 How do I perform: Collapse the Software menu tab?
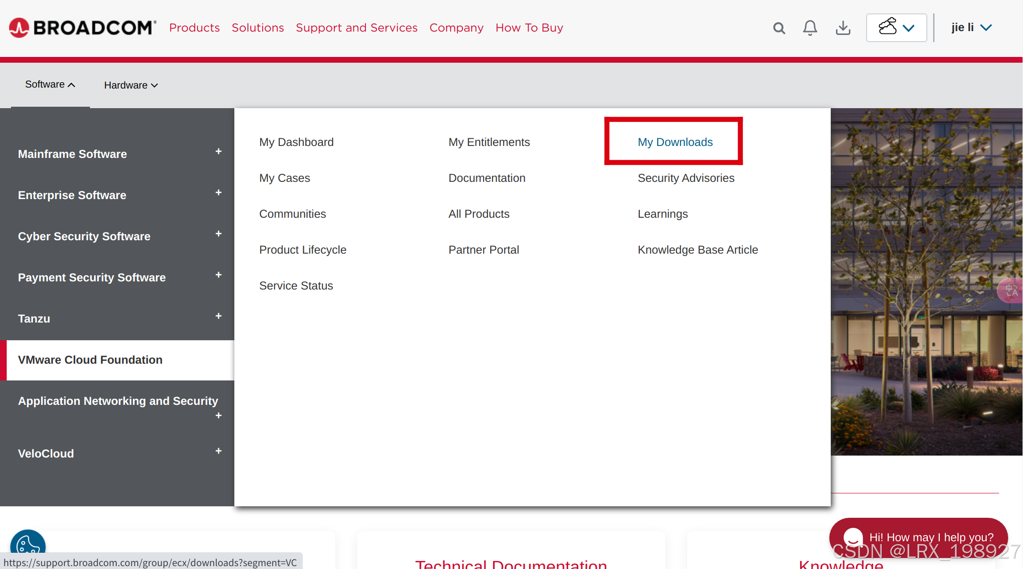pyautogui.click(x=50, y=85)
